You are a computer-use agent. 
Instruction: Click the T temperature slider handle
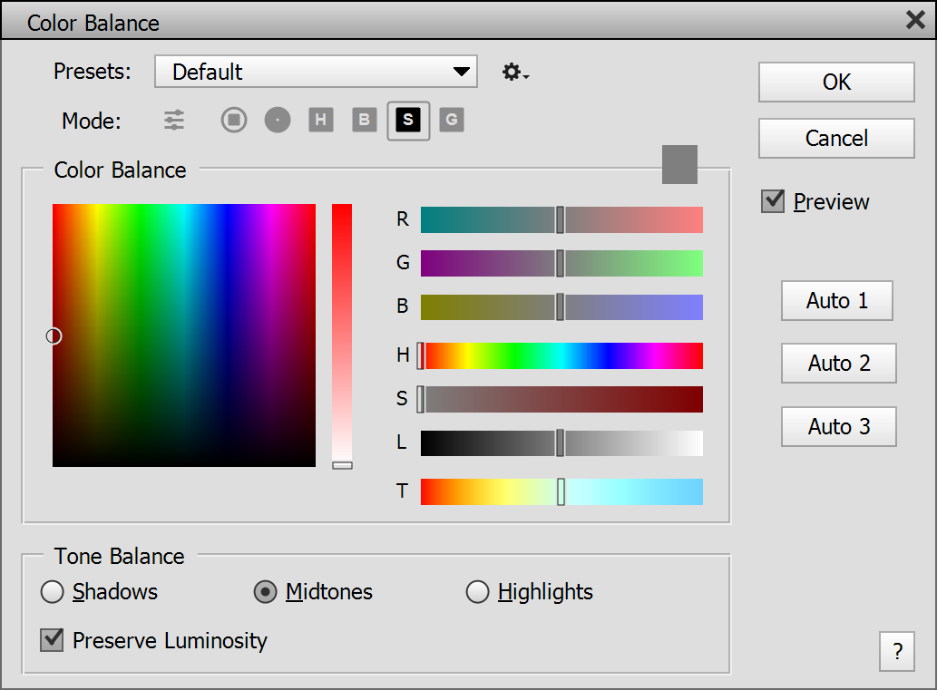(x=561, y=491)
